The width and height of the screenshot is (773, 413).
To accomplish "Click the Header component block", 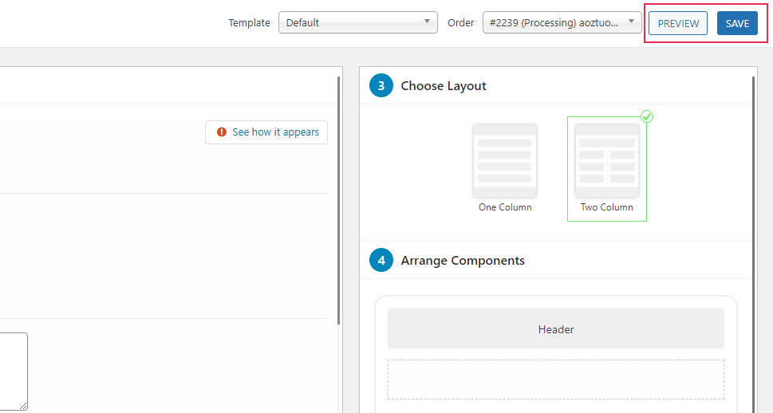I will [x=555, y=328].
